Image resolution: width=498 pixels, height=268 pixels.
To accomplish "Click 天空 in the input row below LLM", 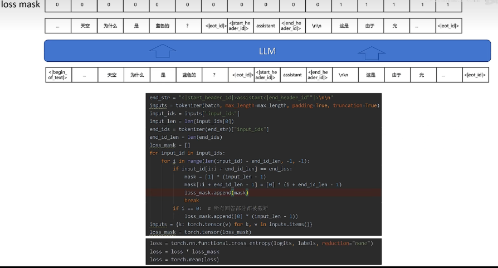I will (x=111, y=75).
